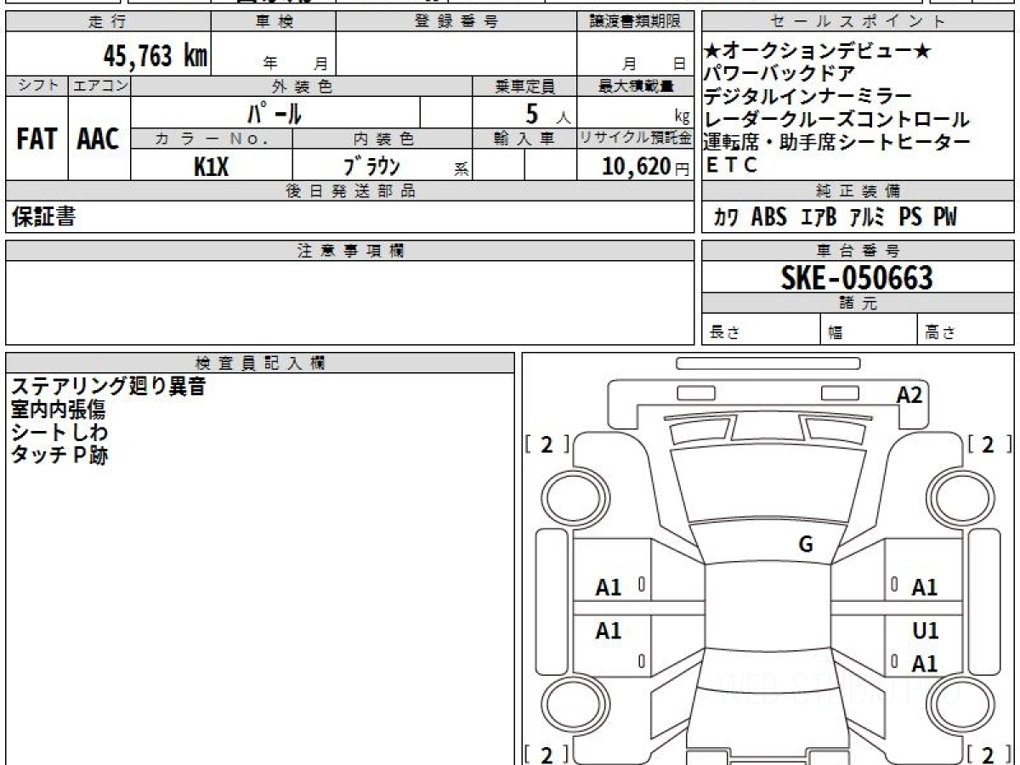1020x765 pixels.
Task: Select the エアB equipment item
Action: [x=819, y=218]
